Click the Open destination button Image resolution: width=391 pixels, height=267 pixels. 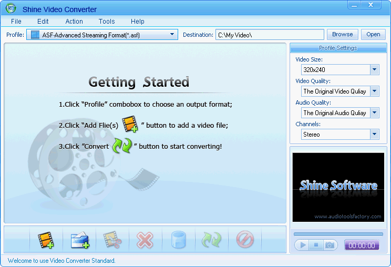(373, 34)
